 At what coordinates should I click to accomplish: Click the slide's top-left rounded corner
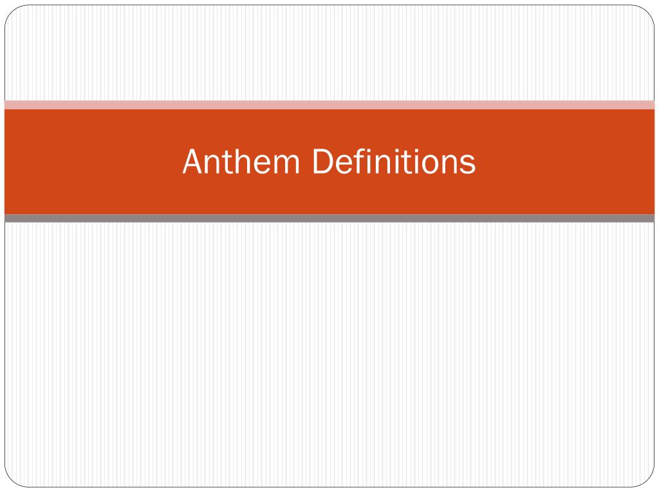pyautogui.click(x=13, y=13)
